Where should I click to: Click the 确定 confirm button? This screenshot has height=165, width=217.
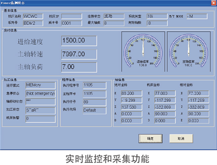(150, 139)
